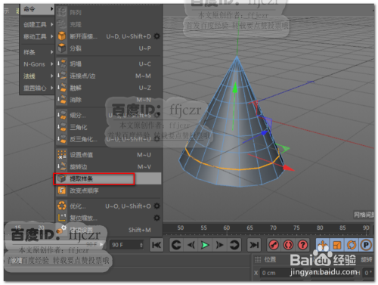Open the 命令 commands submenu
The width and height of the screenshot is (378, 285).
[37, 9]
